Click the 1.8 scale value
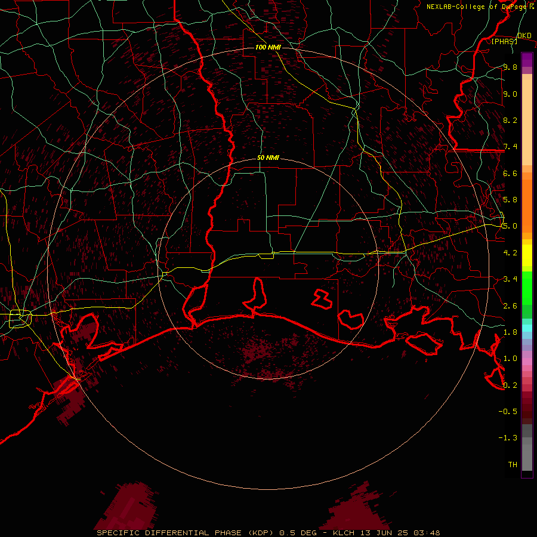Viewport: 537px width, 537px height. click(x=510, y=332)
